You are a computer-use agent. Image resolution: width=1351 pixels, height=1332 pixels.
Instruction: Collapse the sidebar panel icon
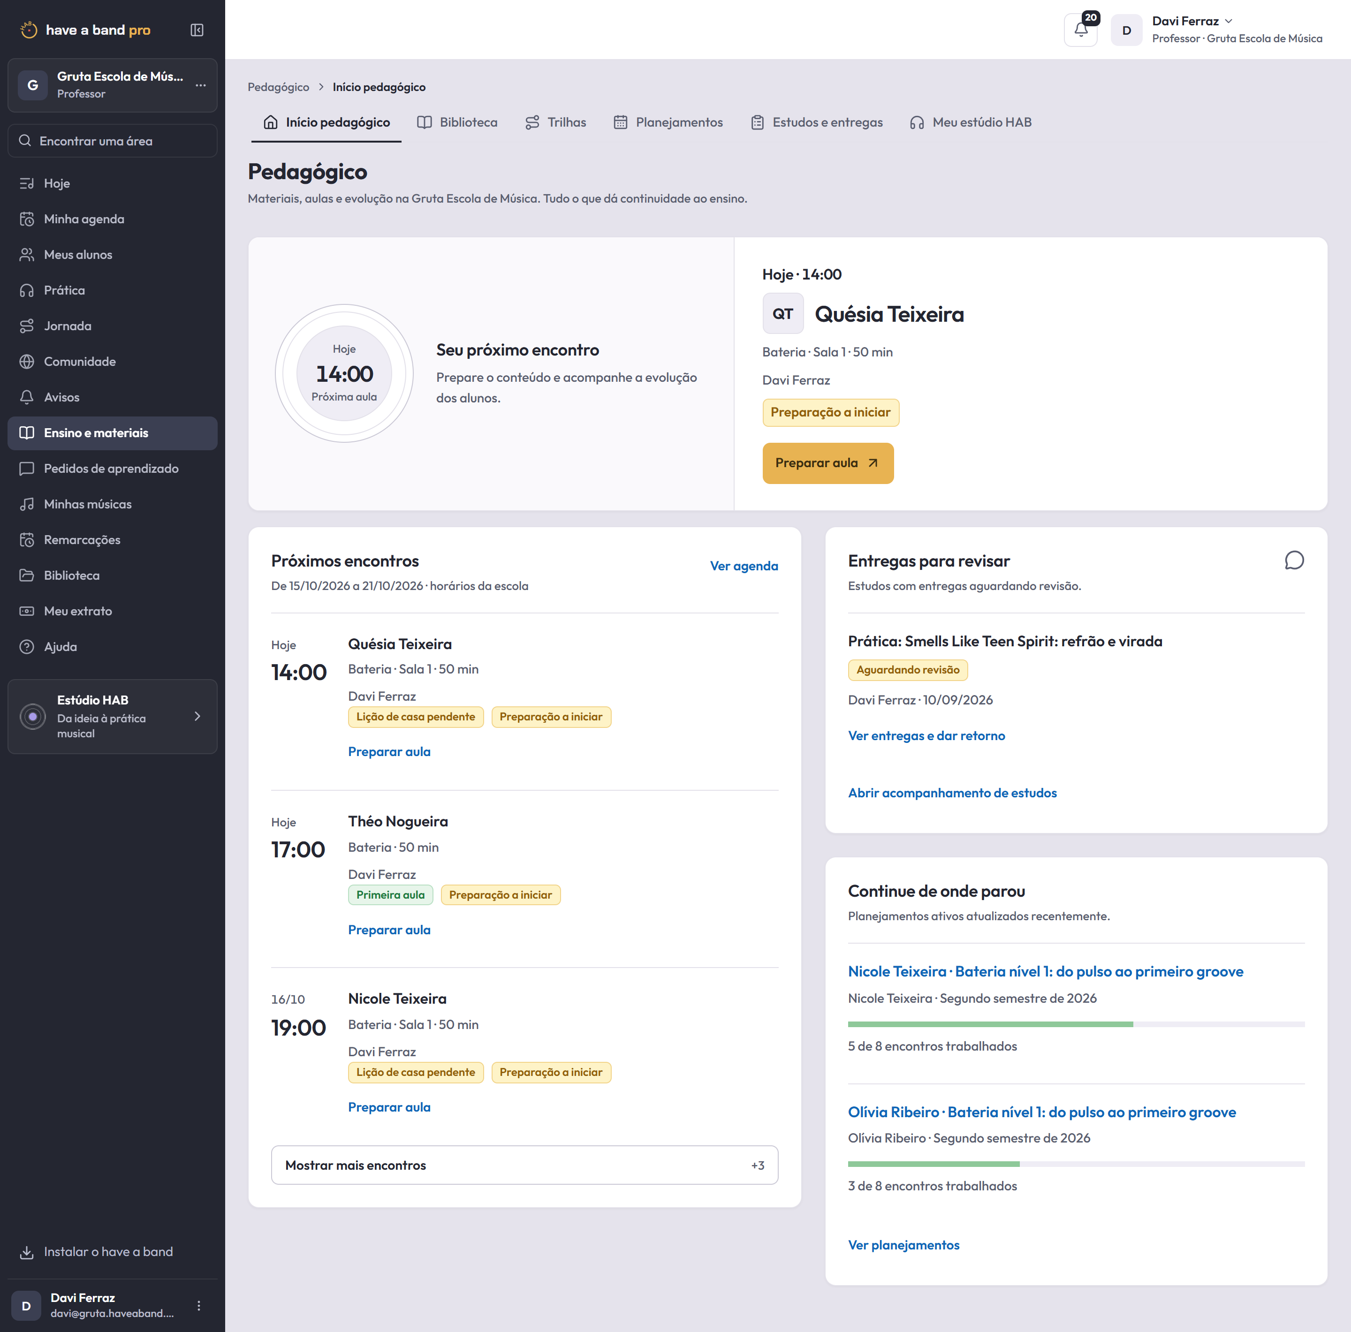(197, 30)
